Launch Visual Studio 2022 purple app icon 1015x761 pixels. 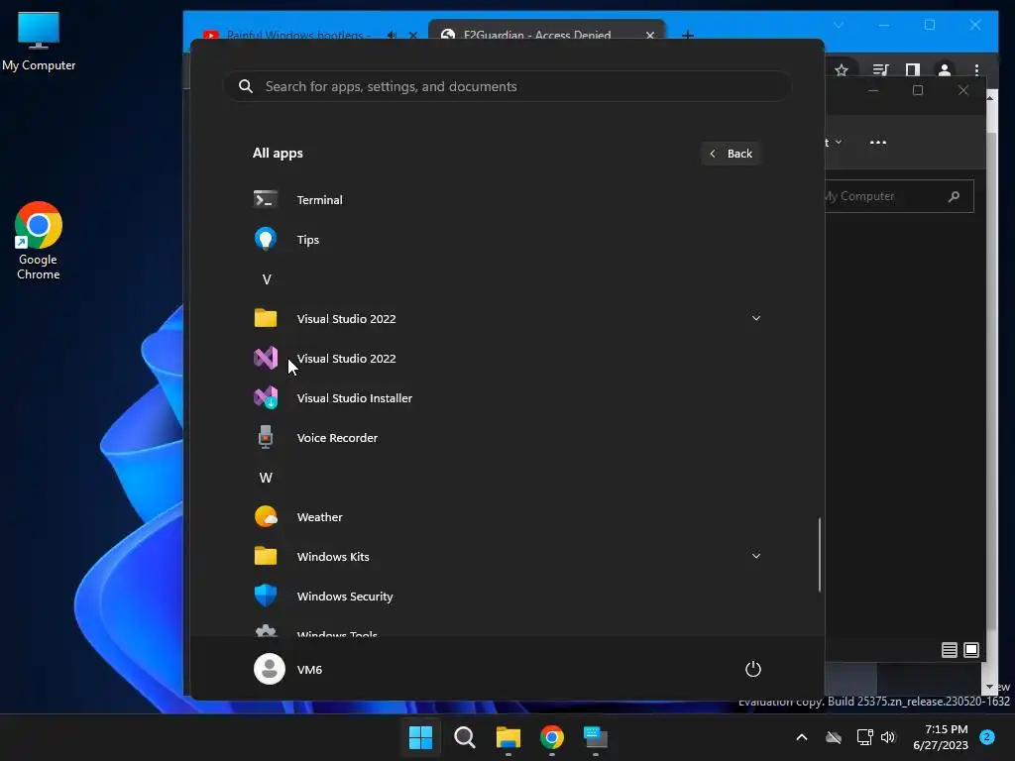coord(266,358)
